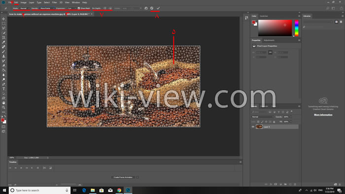Open the Properties panel options menu

pyautogui.click(x=299, y=40)
